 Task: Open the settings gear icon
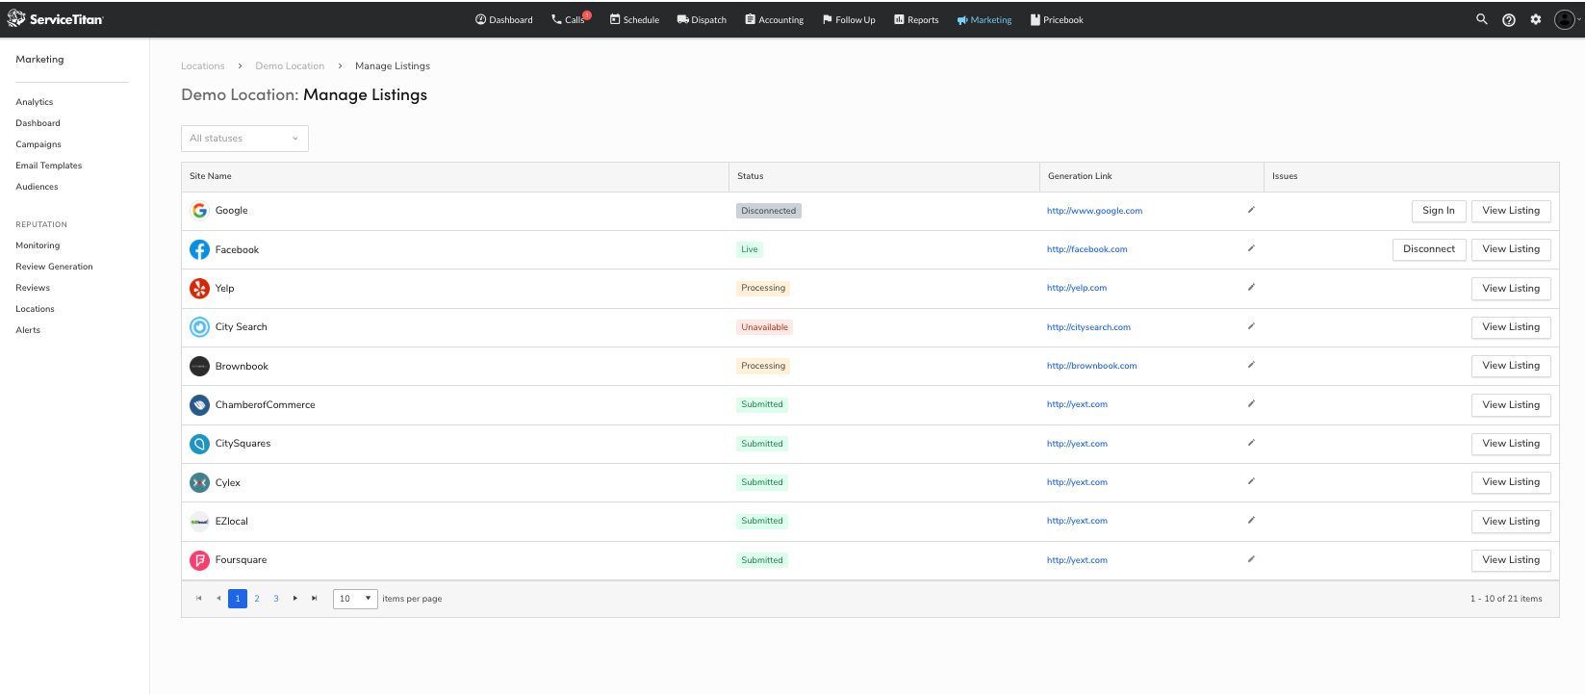point(1536,19)
